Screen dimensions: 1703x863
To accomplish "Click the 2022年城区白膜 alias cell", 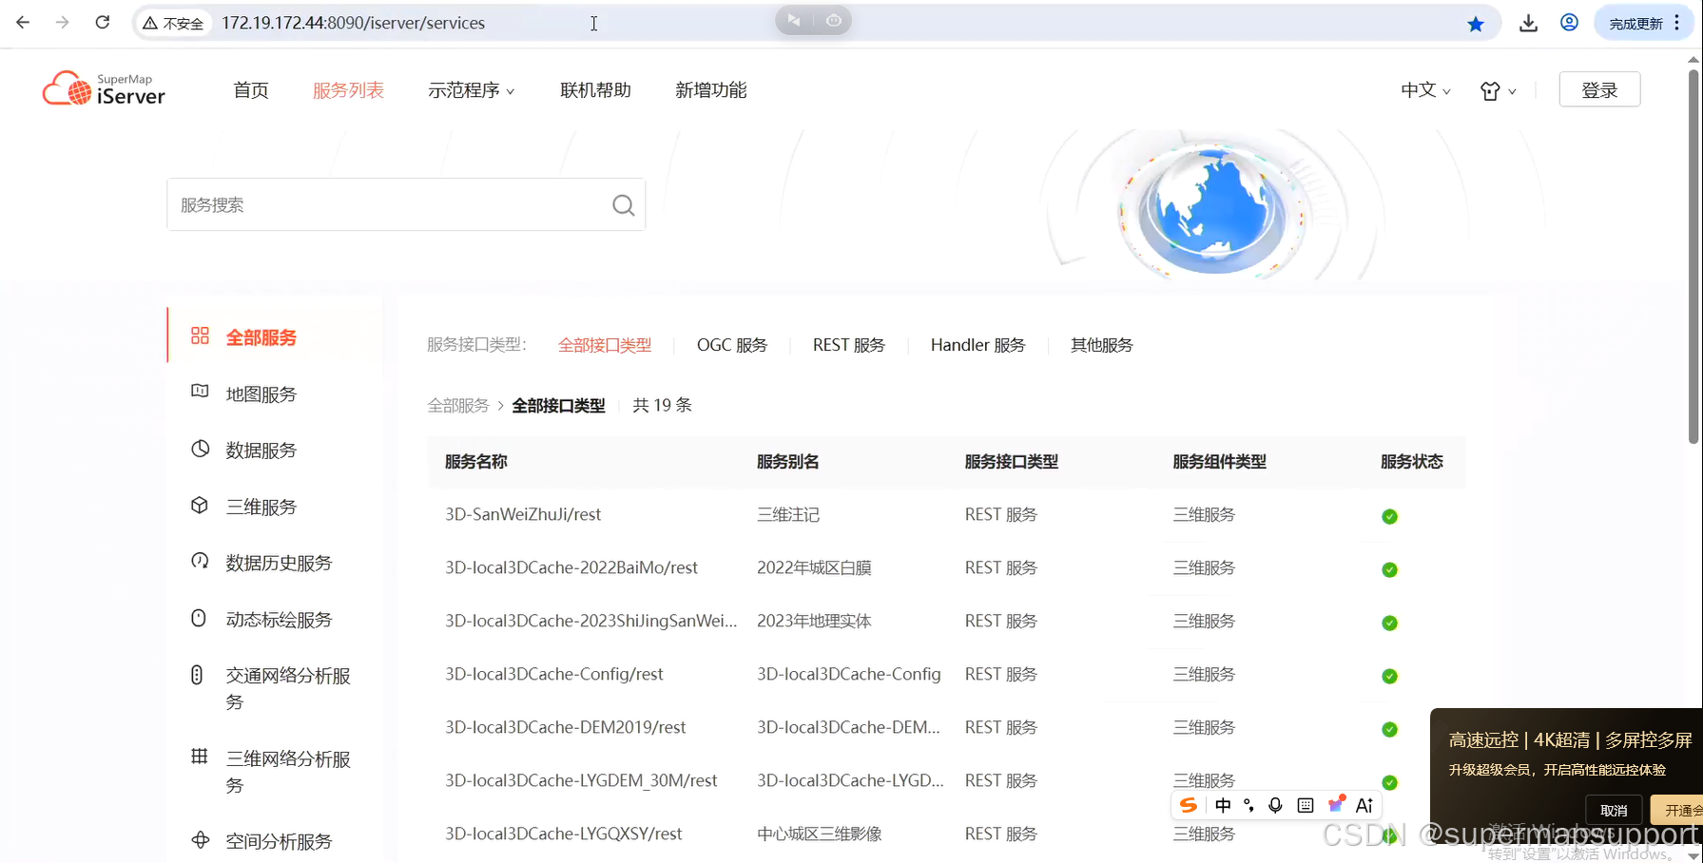I will point(814,567).
